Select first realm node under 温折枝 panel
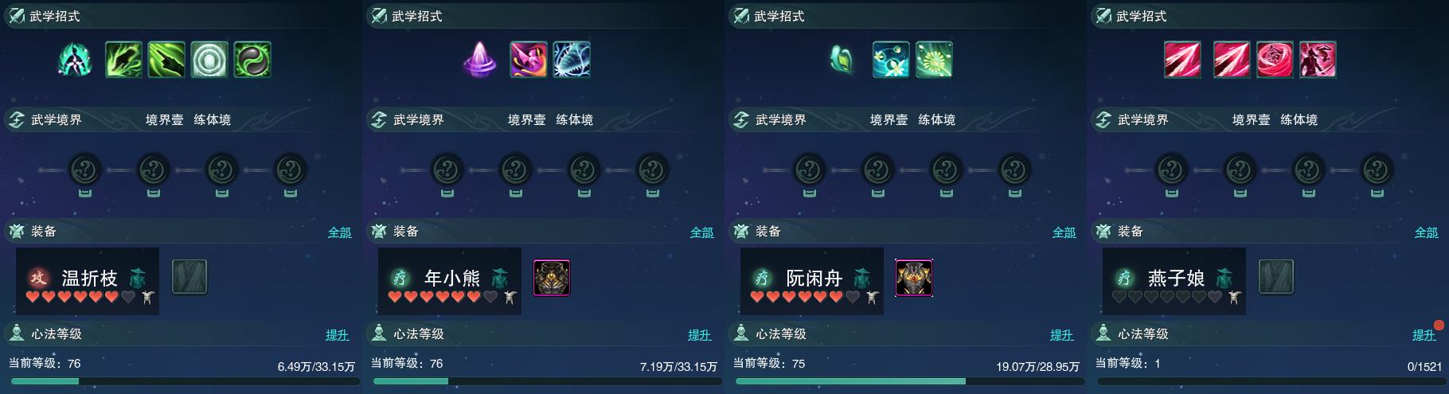1449x394 pixels. (85, 170)
